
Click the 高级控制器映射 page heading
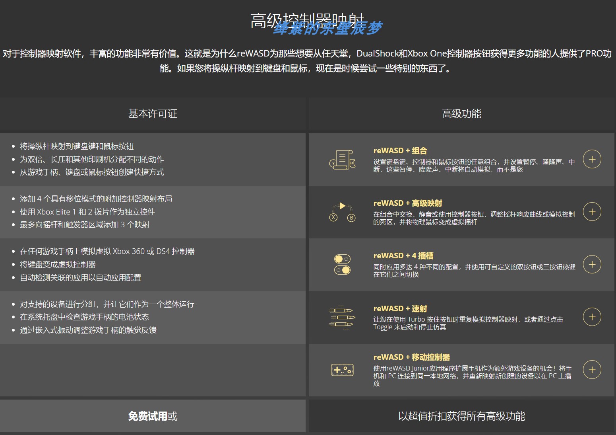pos(307,21)
